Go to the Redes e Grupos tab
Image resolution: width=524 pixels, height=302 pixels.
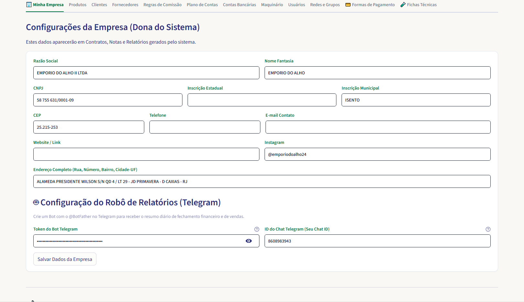coord(325,5)
